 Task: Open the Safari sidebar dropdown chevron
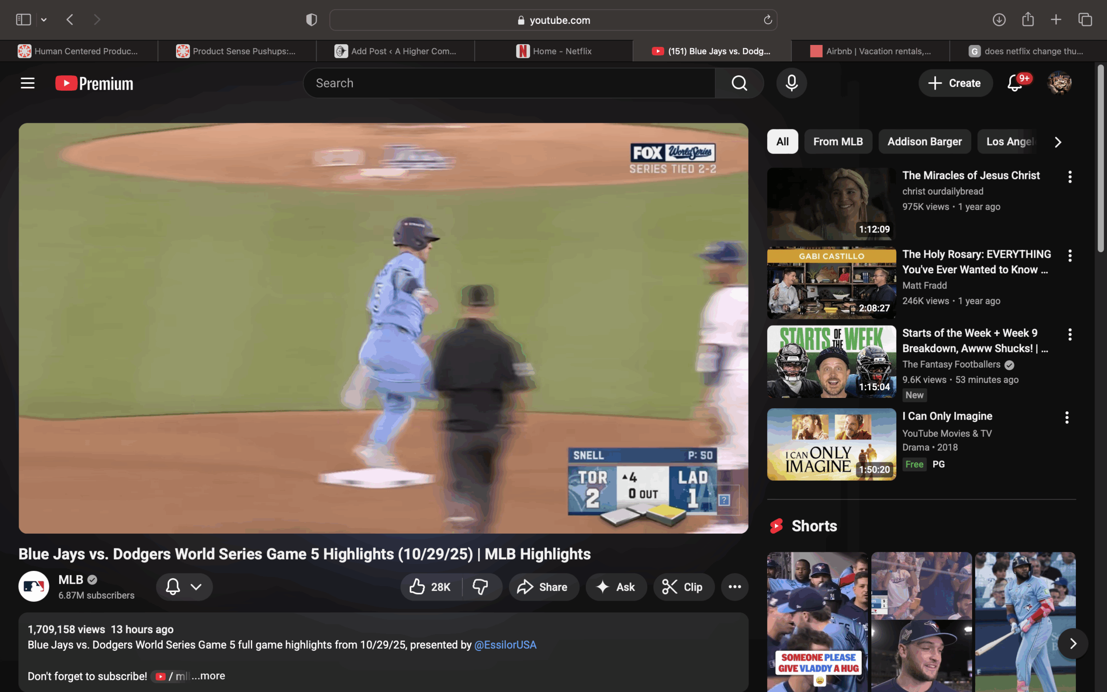coord(44,20)
